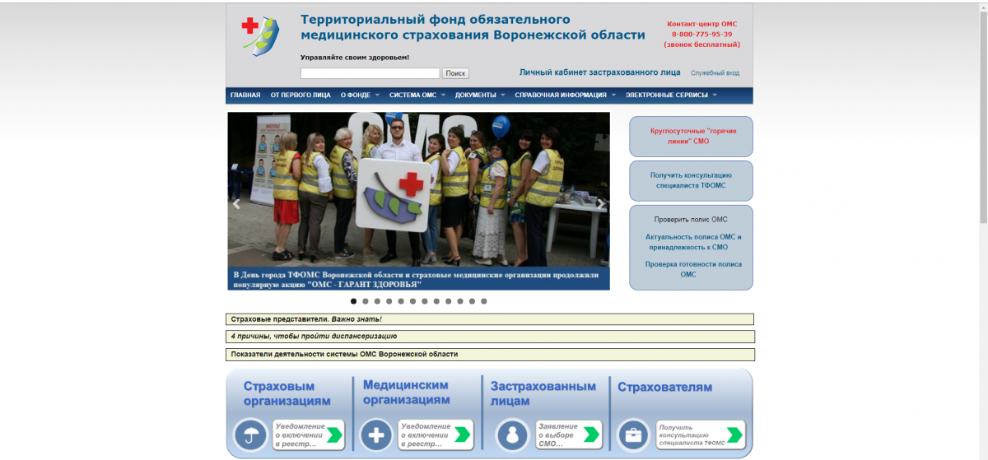Go to the previous slide with left arrow
This screenshot has width=988, height=460.
(x=237, y=204)
